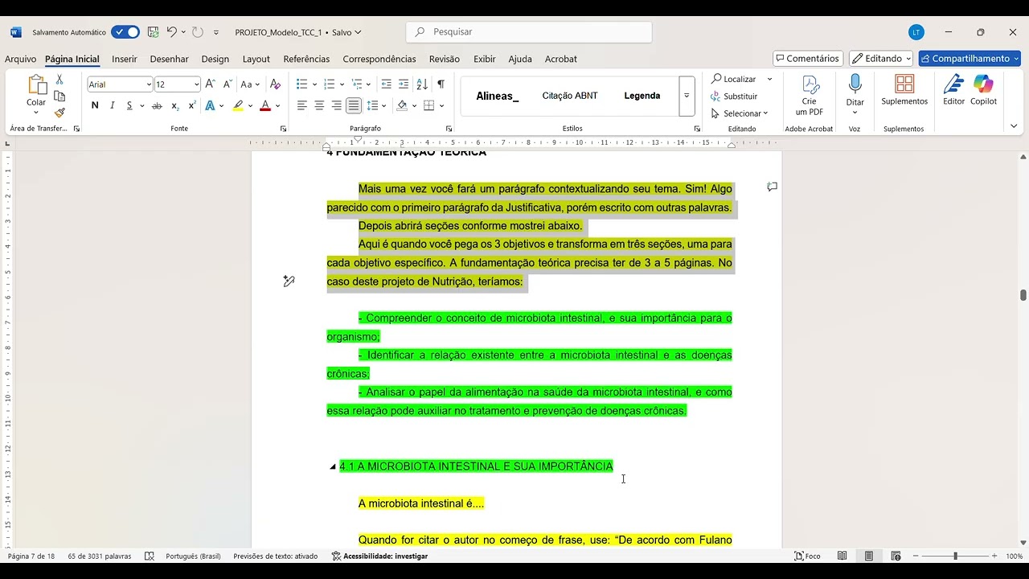1029x579 pixels.
Task: Copy the selection using the Copy icon
Action: tap(59, 96)
